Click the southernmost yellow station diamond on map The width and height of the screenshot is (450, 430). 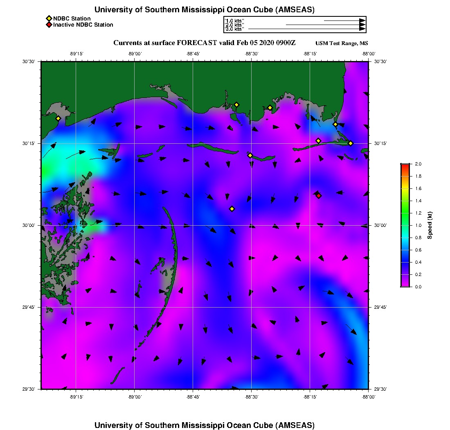point(232,209)
